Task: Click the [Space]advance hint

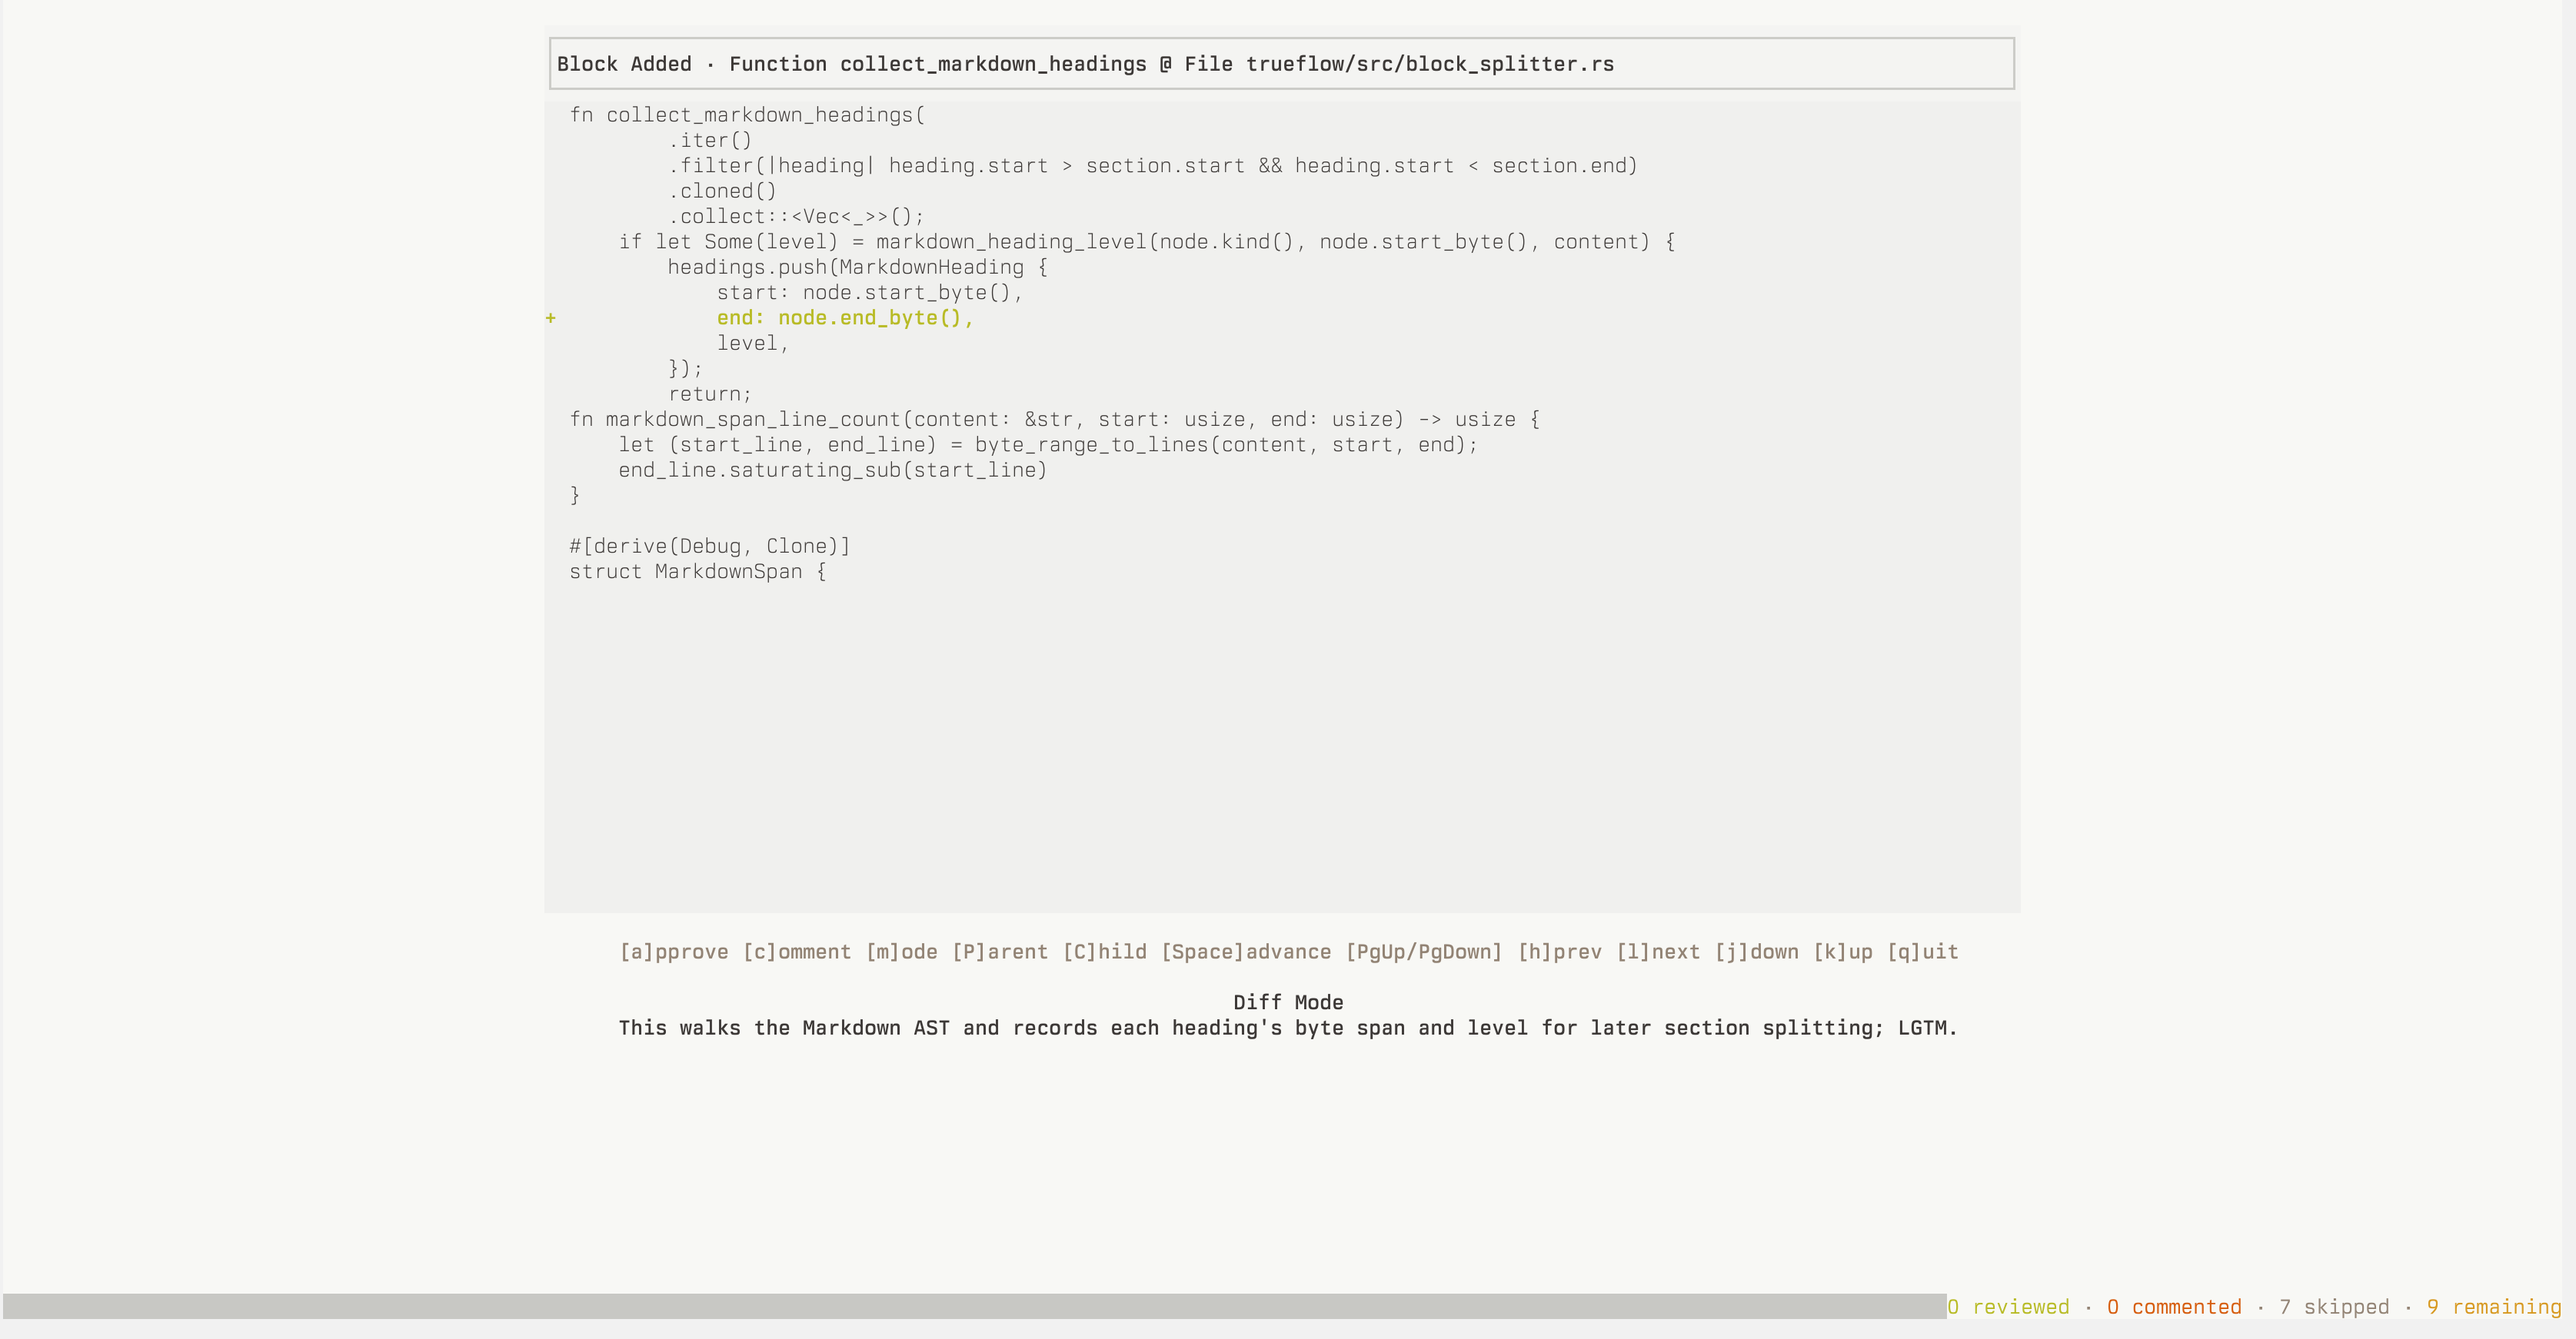Action: click(1246, 952)
